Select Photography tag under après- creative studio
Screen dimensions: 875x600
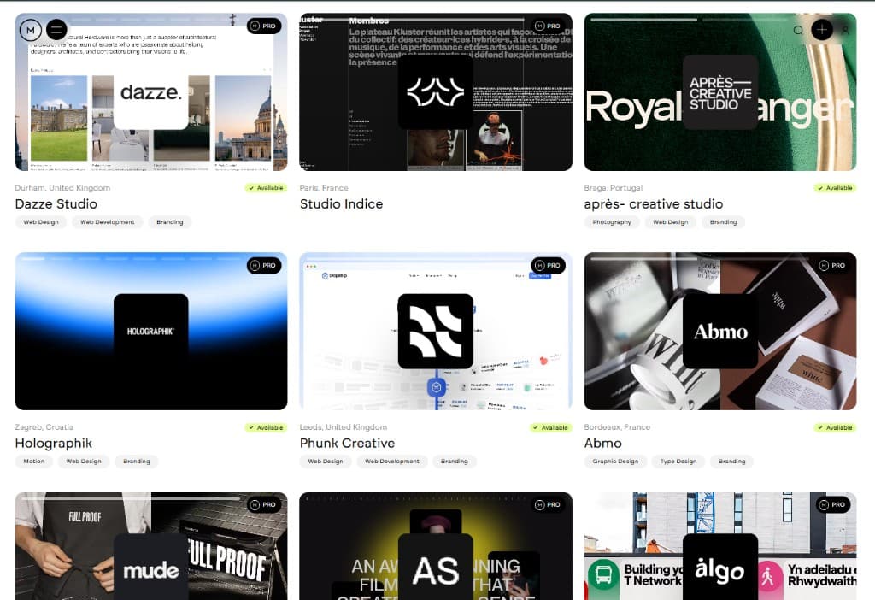pos(612,222)
